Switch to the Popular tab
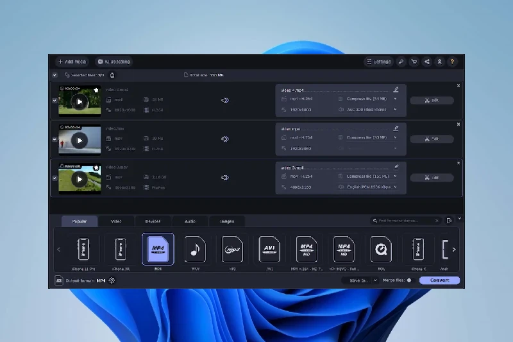The height and width of the screenshot is (342, 513). coord(79,221)
